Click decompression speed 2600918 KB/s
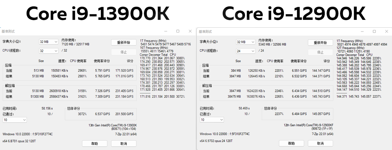The image size is (392, 150). (x=58, y=91)
